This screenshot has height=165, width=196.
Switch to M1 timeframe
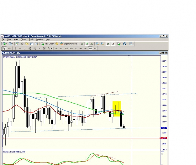56,49
